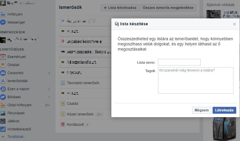Open Messenger from the sidebar icon
The image size is (240, 141).
click(3, 22)
